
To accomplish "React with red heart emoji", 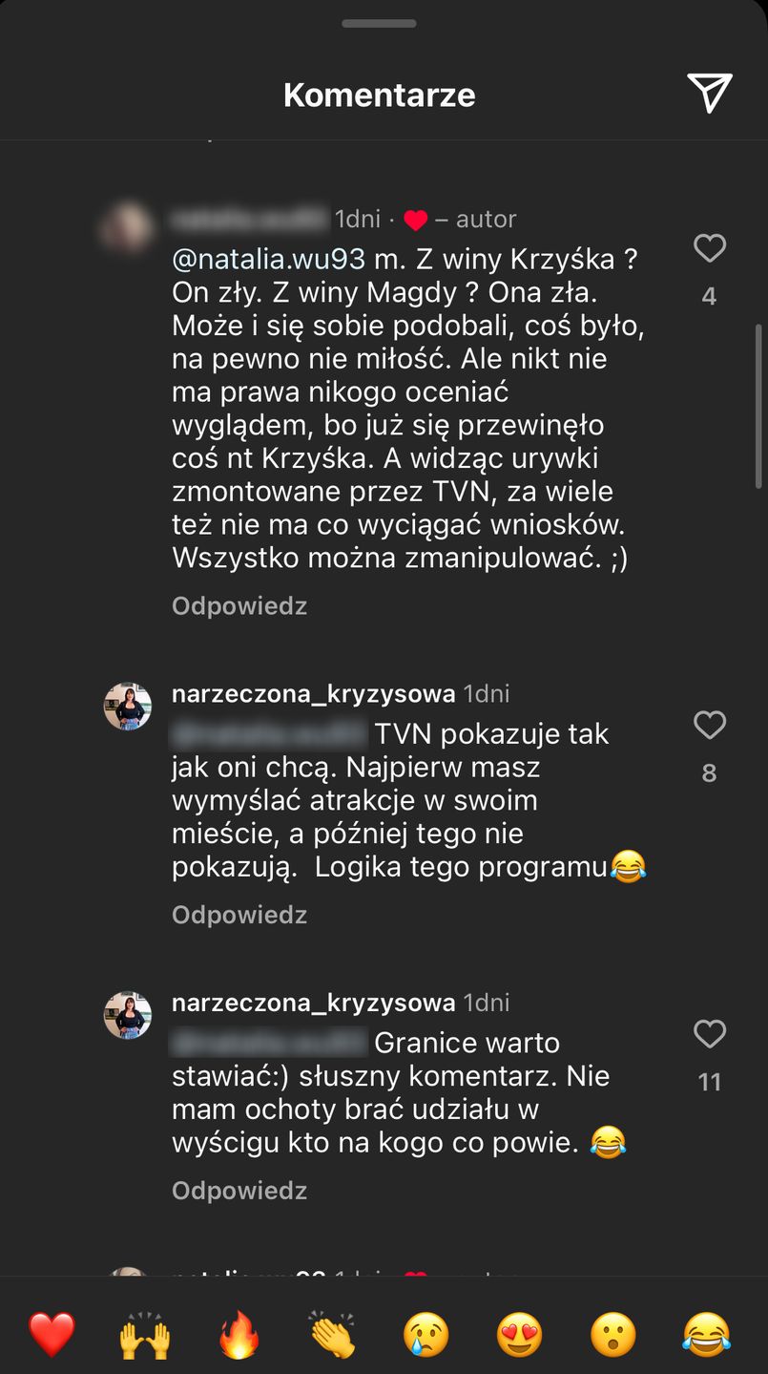I will [52, 1334].
